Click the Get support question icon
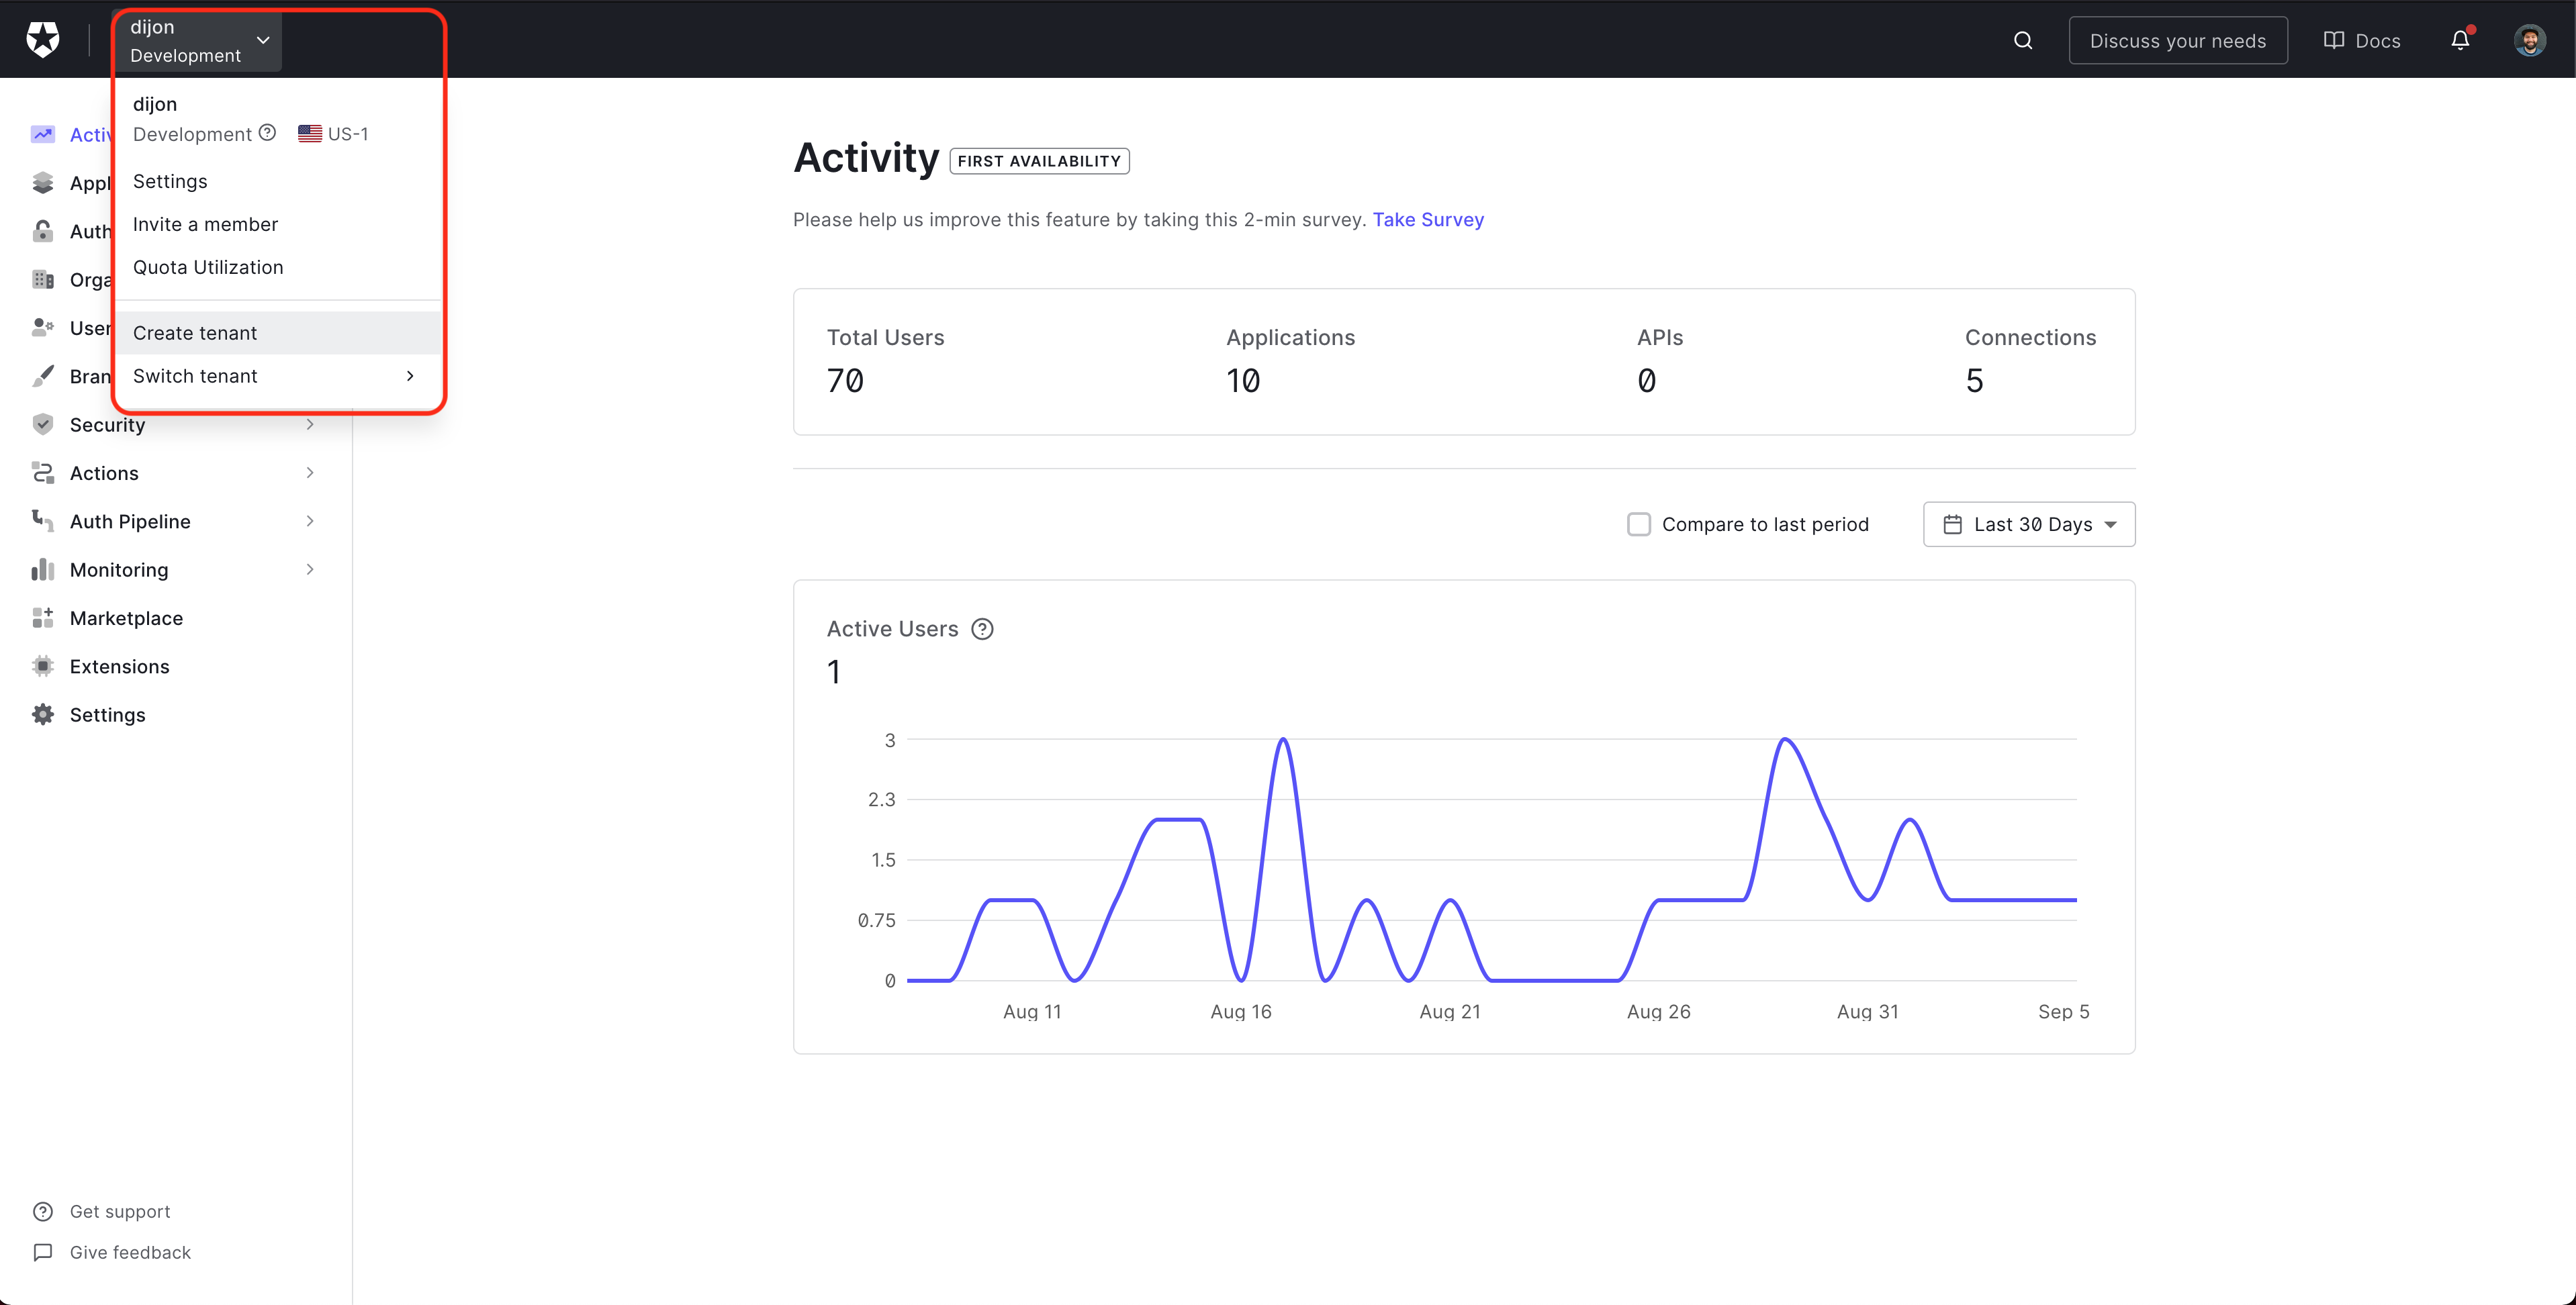The width and height of the screenshot is (2576, 1305). pyautogui.click(x=43, y=1211)
